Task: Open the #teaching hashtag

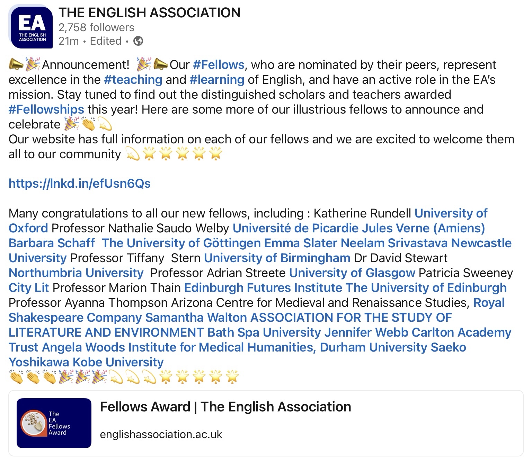Action: pyautogui.click(x=133, y=80)
